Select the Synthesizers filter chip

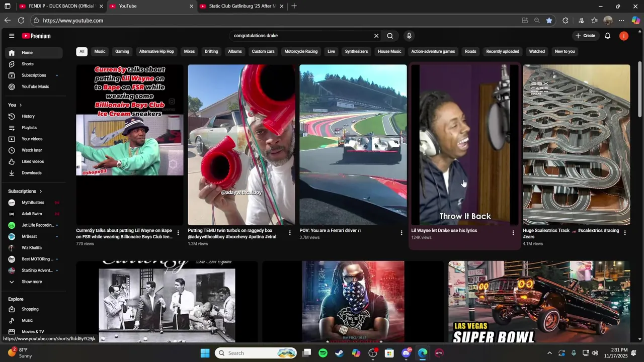[356, 51]
